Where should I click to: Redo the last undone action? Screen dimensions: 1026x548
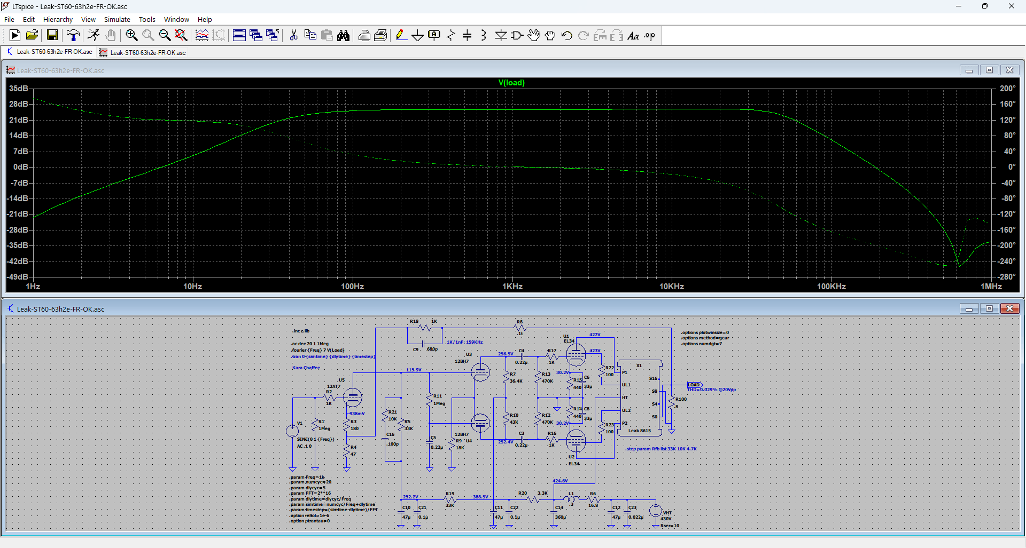click(584, 35)
